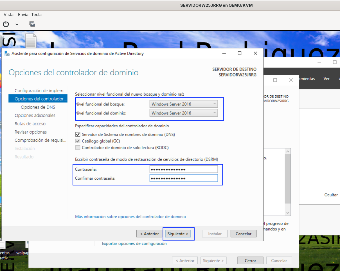Image resolution: width=340 pixels, height=271 pixels.
Task: Open Más información sobre opciones del controlador link
Action: [130, 216]
